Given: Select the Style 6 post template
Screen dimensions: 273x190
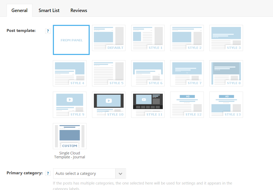Looking at the screenshot, I should 148,73.
